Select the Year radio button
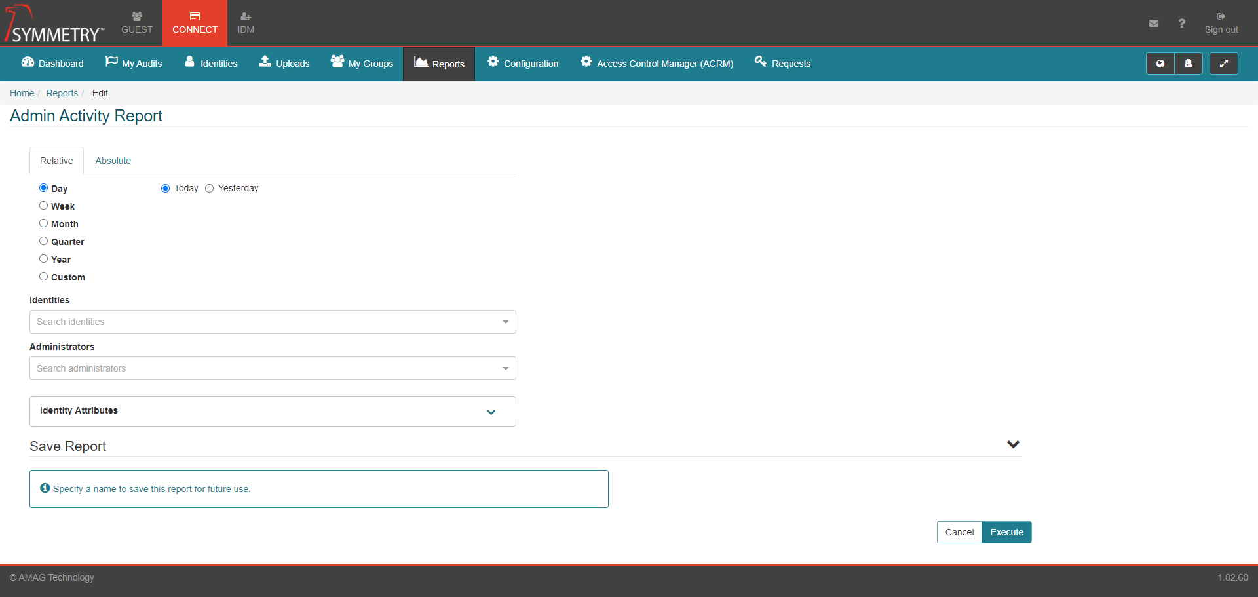Viewport: 1258px width, 597px height. pyautogui.click(x=43, y=259)
